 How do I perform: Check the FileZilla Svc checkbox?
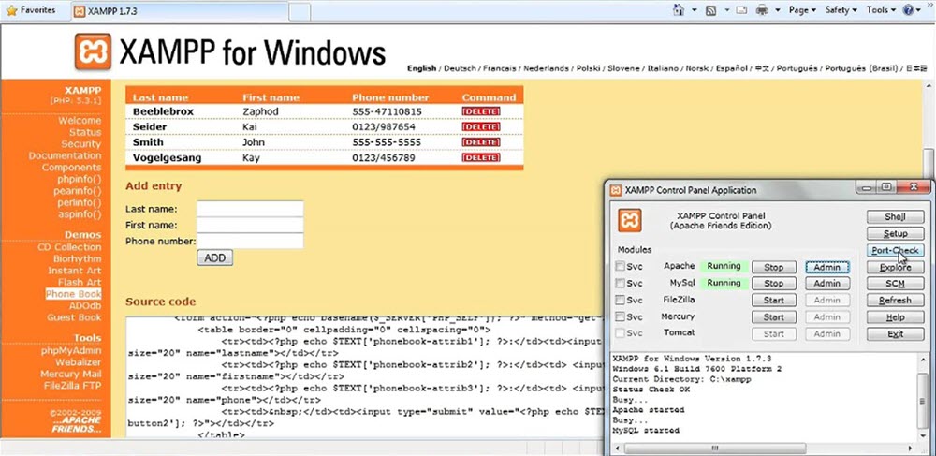coord(619,301)
